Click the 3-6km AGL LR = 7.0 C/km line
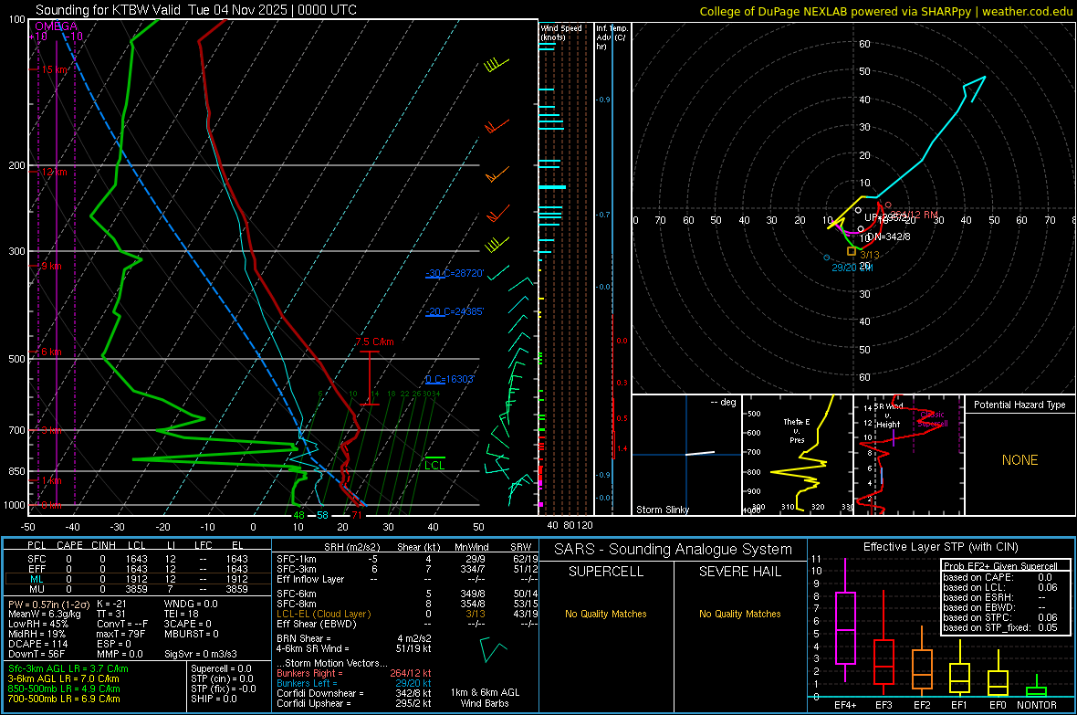1077x715 pixels. pos(63,678)
